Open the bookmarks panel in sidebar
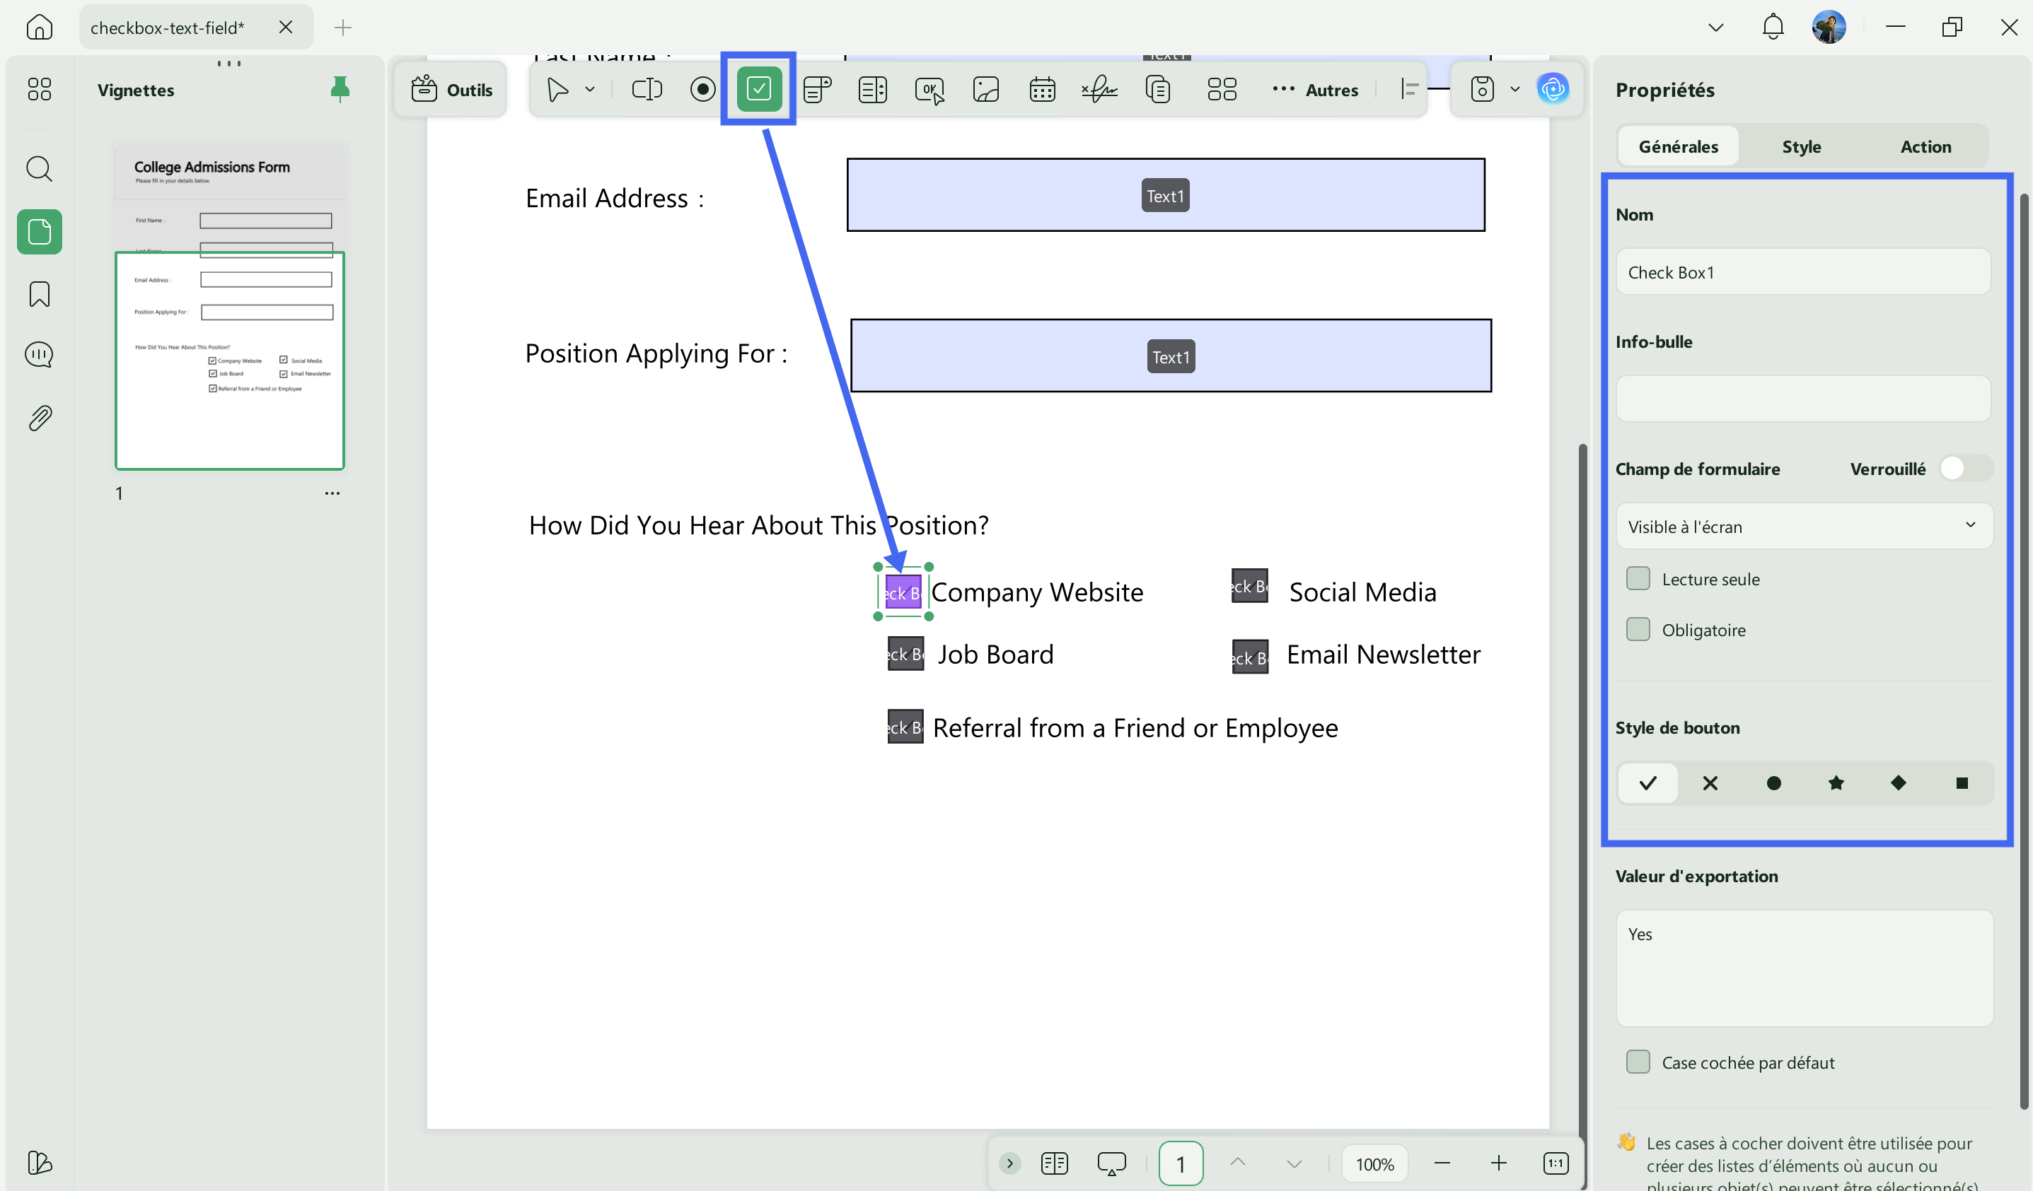 click(x=40, y=293)
